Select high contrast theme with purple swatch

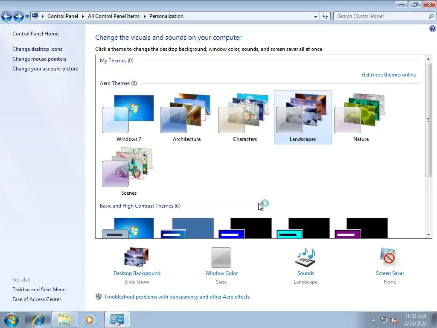click(361, 228)
